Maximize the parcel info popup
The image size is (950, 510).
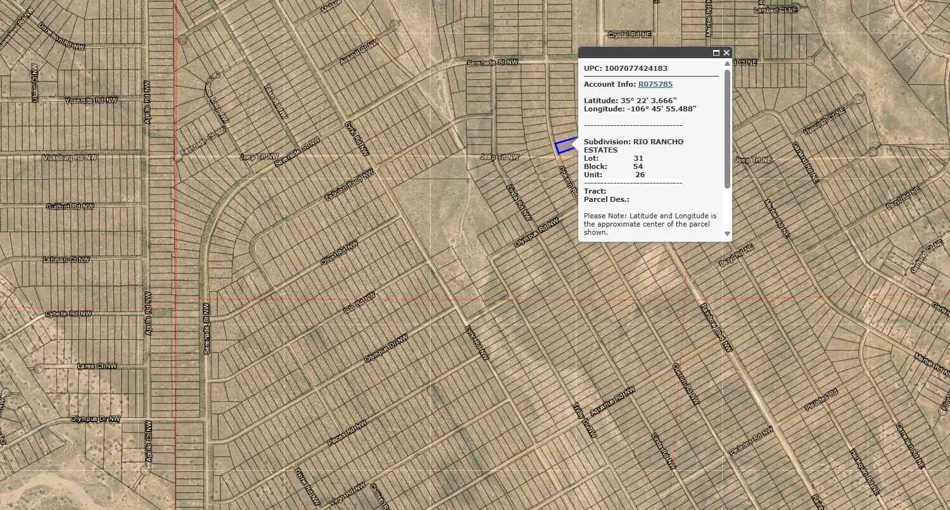(x=716, y=53)
